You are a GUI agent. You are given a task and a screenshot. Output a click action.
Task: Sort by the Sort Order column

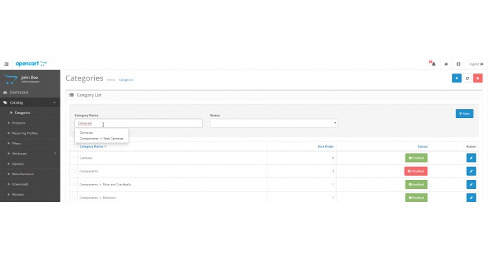326,146
